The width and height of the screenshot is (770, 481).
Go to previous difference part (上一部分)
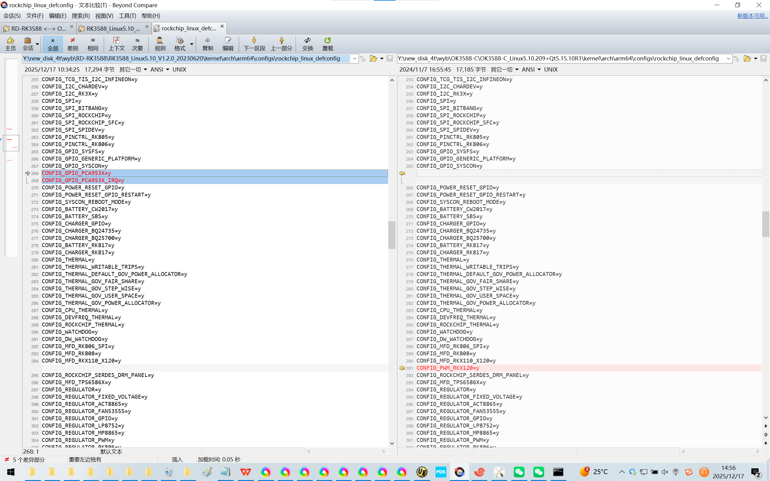(281, 44)
